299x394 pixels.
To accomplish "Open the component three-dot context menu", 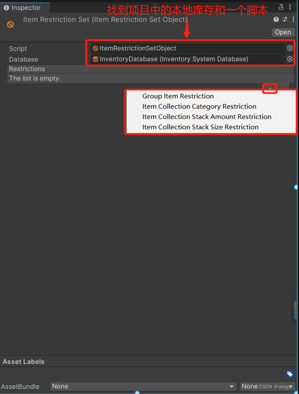I will point(293,19).
